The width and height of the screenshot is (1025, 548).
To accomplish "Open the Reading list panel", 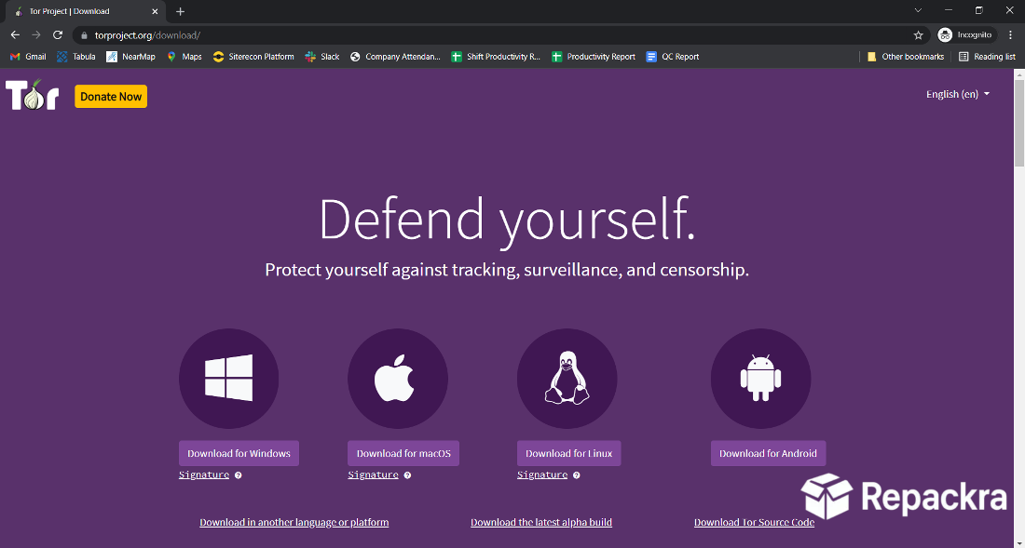I will [x=987, y=57].
